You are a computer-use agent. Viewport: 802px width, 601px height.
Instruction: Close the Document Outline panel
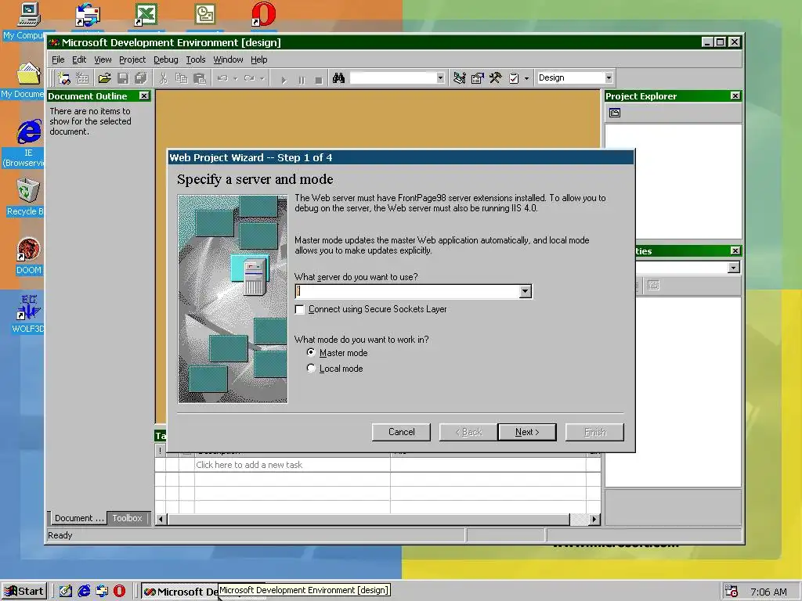[x=144, y=96]
